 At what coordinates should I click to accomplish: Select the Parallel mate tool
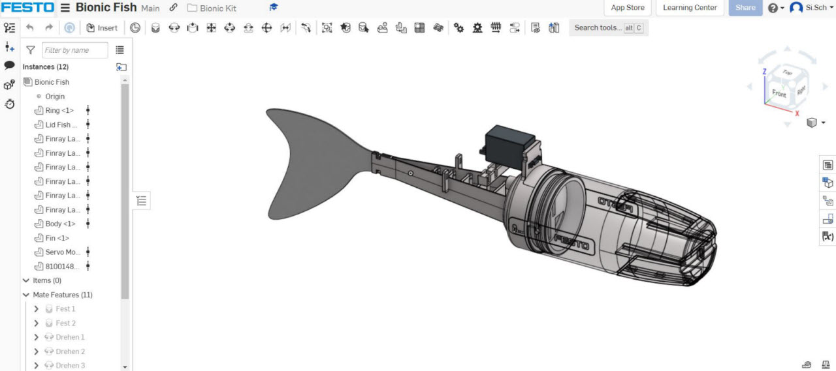(x=285, y=28)
